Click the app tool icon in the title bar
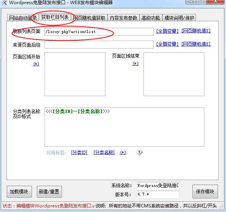The image size is (226, 212). (4, 3)
